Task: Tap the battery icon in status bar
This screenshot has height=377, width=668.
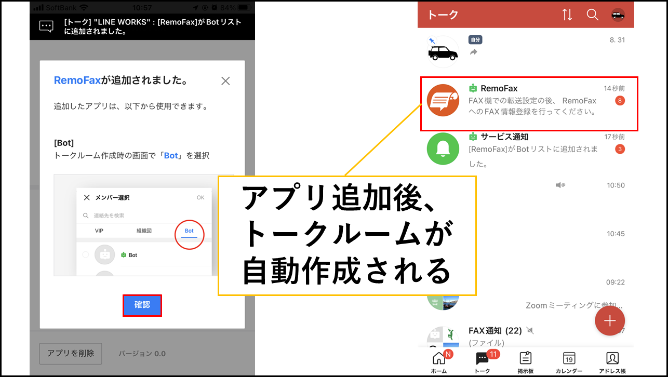Action: click(244, 8)
